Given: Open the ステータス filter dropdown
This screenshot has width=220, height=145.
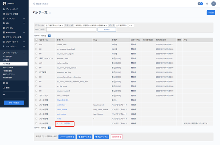Looking at the screenshot, I should 91,25.
